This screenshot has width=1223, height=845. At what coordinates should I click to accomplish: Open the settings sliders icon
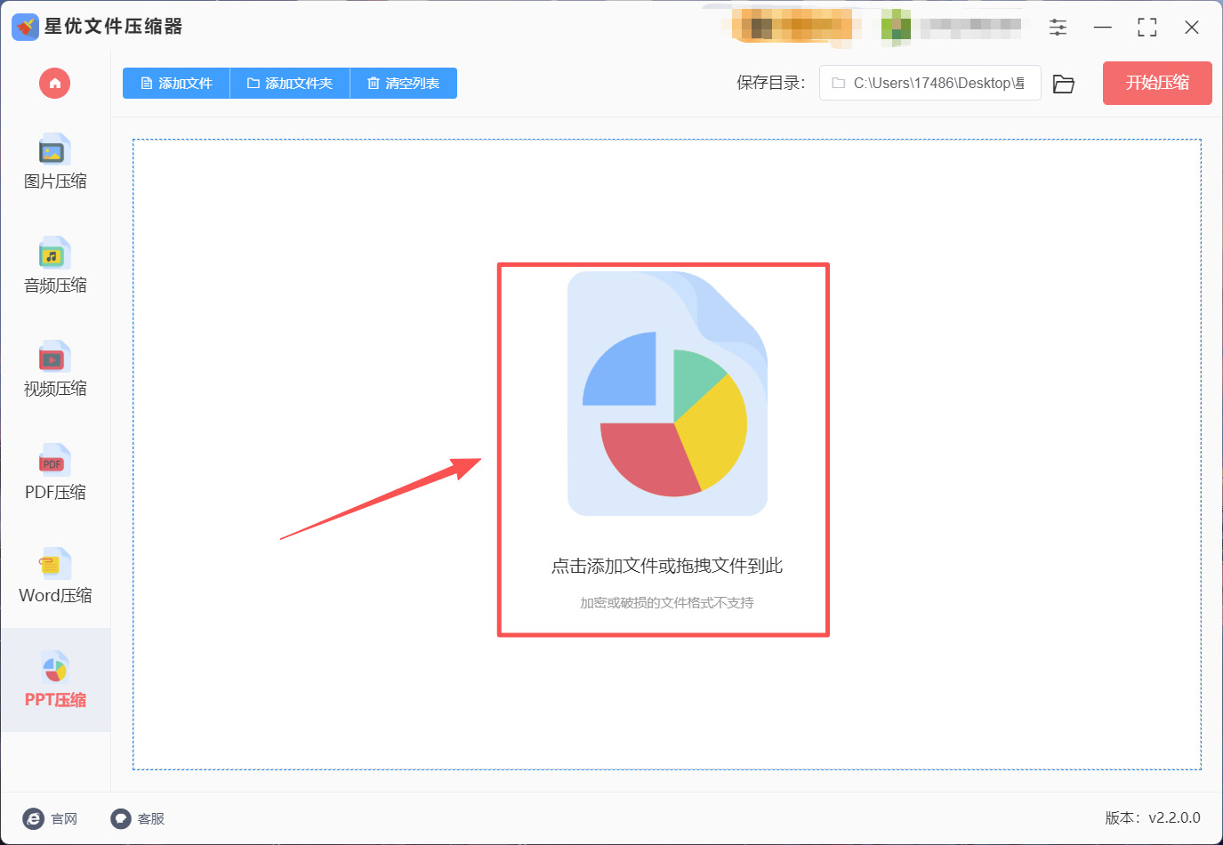(x=1058, y=27)
